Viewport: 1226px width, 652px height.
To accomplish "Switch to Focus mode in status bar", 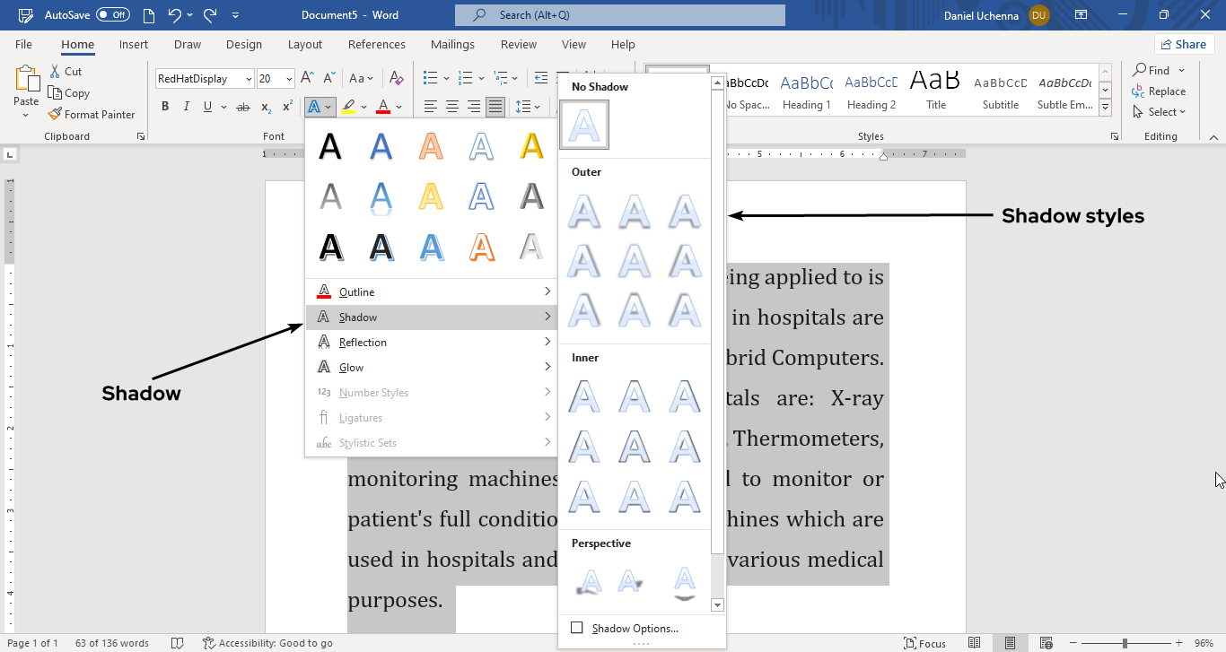I will pos(924,643).
